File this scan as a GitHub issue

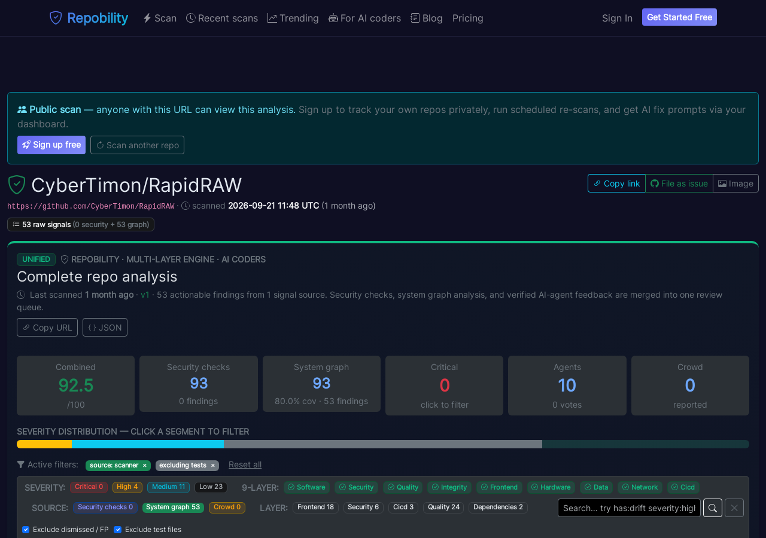[x=679, y=184]
